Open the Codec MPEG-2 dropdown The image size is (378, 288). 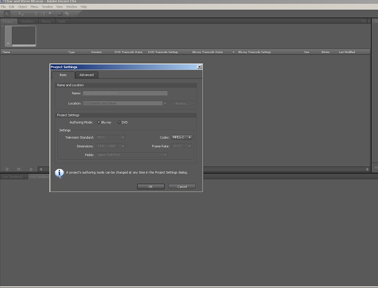181,138
